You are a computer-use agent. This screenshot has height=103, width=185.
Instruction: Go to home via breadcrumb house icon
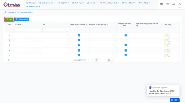[5, 12]
